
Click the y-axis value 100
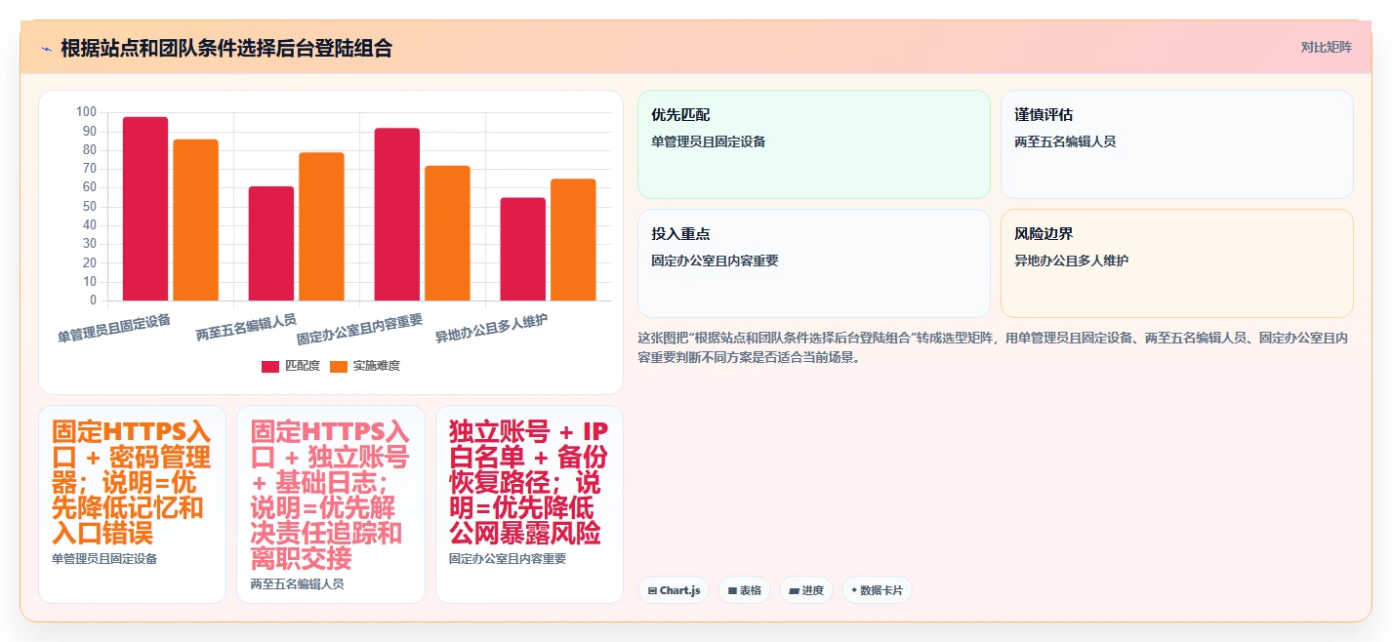click(x=87, y=113)
